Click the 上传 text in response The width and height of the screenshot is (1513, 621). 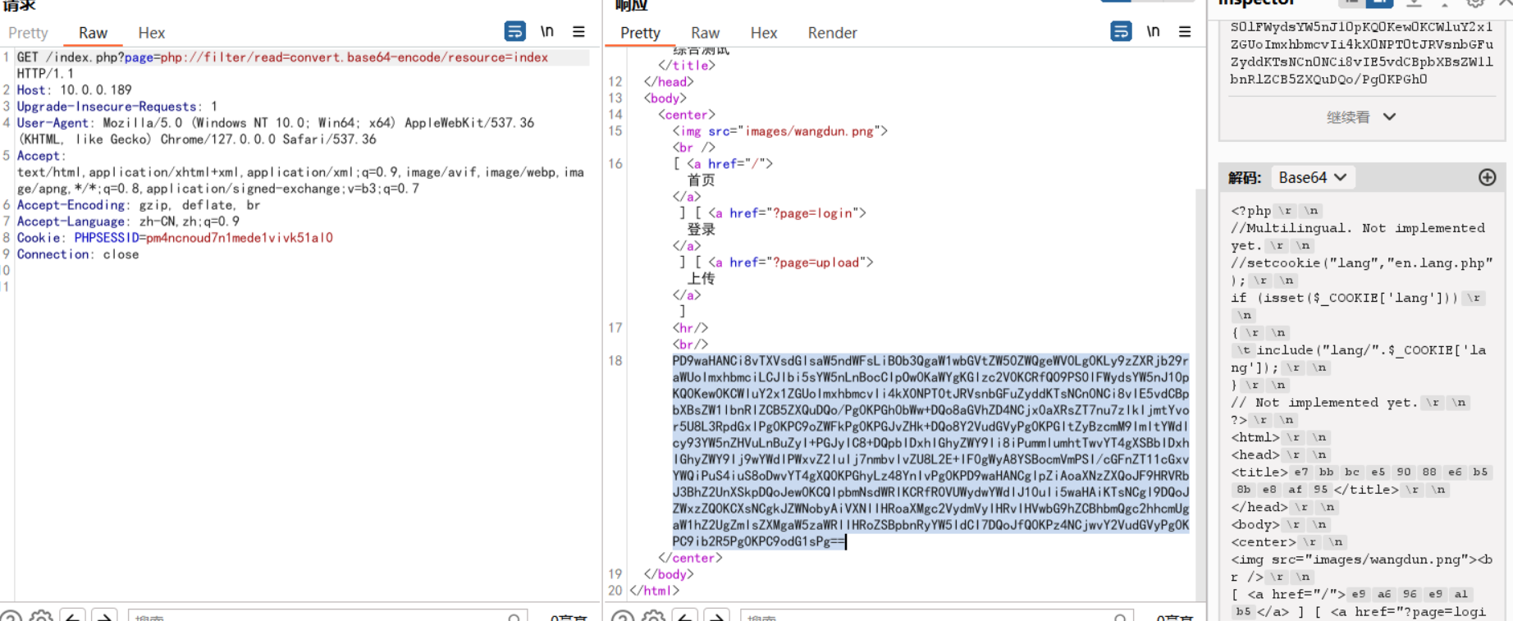click(x=701, y=279)
